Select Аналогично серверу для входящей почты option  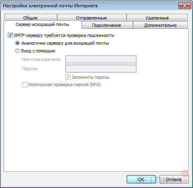pos(17,43)
